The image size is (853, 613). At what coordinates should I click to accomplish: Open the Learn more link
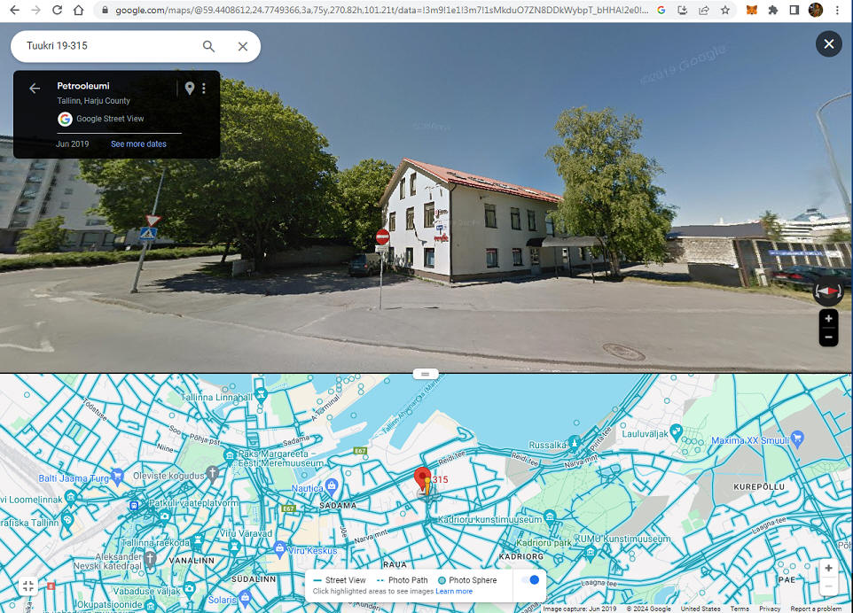[x=454, y=591]
